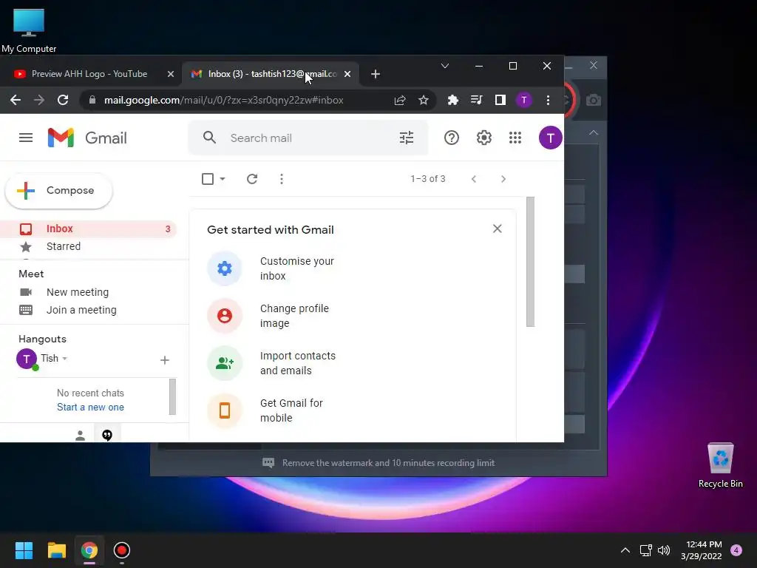Open Gmail Support help icon

pyautogui.click(x=452, y=138)
